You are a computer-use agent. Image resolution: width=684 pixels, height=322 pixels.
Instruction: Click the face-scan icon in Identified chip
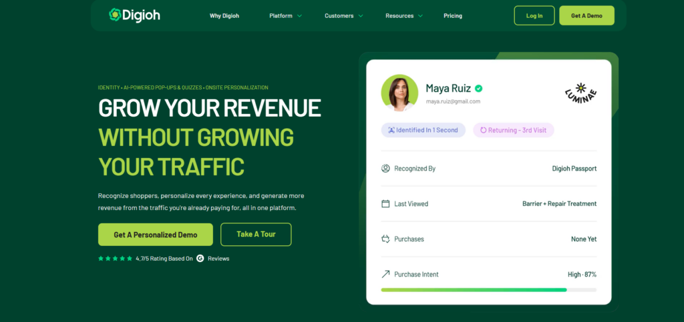[391, 130]
